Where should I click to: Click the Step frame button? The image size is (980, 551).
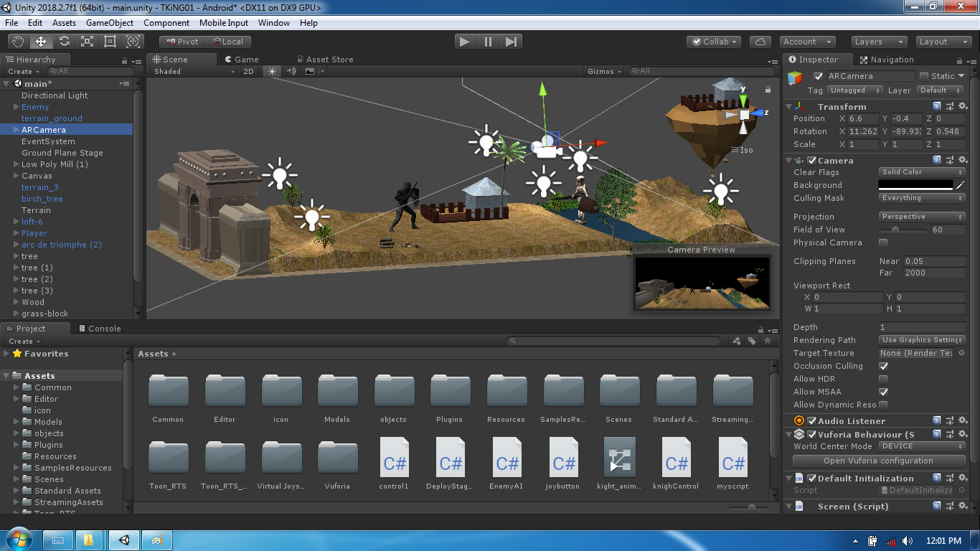pos(511,42)
